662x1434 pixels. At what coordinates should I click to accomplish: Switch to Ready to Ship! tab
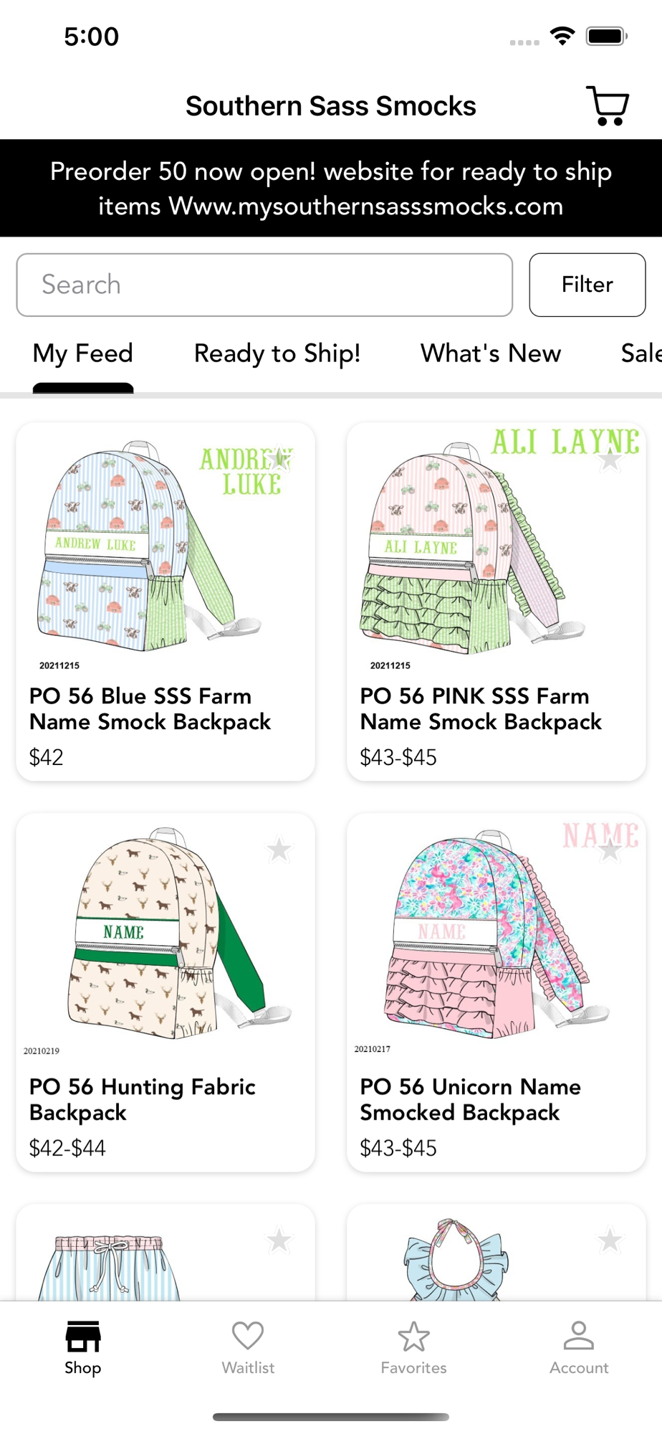point(277,353)
